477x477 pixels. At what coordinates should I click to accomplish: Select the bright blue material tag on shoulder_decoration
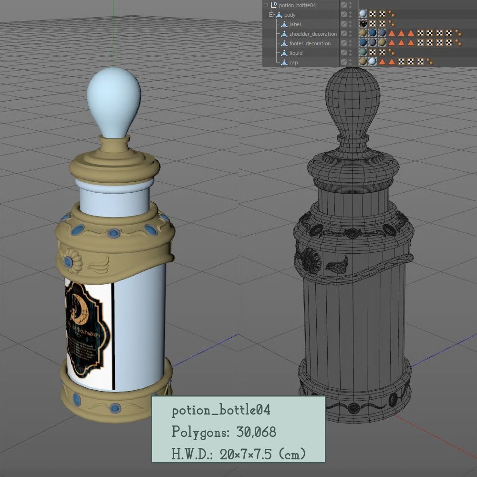click(x=373, y=33)
